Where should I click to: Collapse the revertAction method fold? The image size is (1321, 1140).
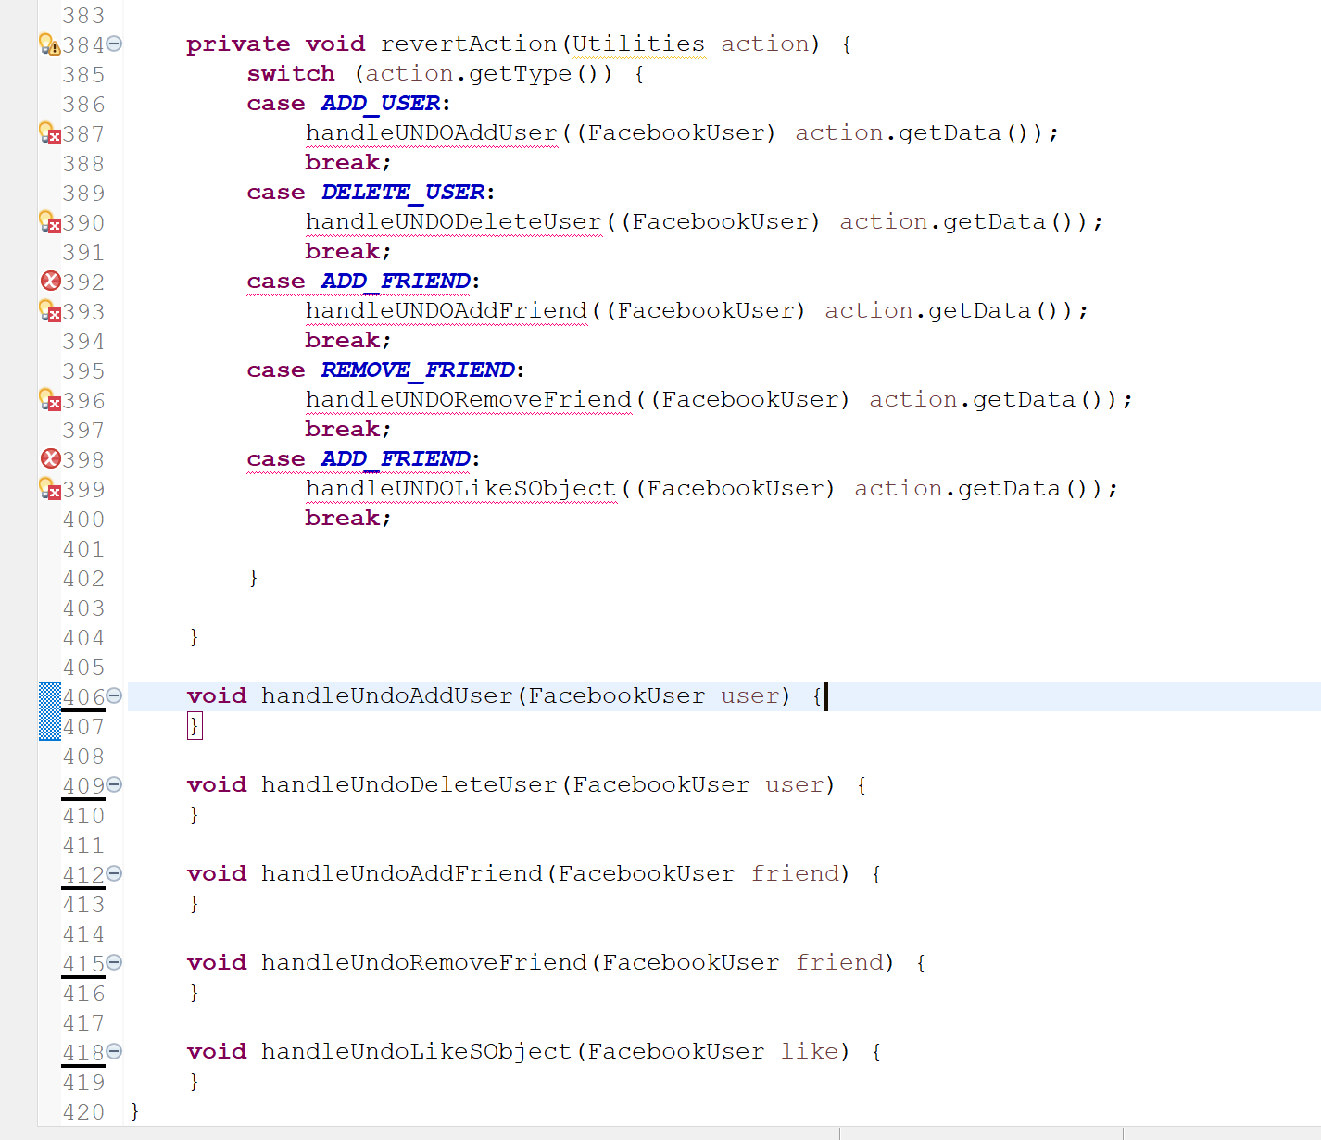coord(114,43)
